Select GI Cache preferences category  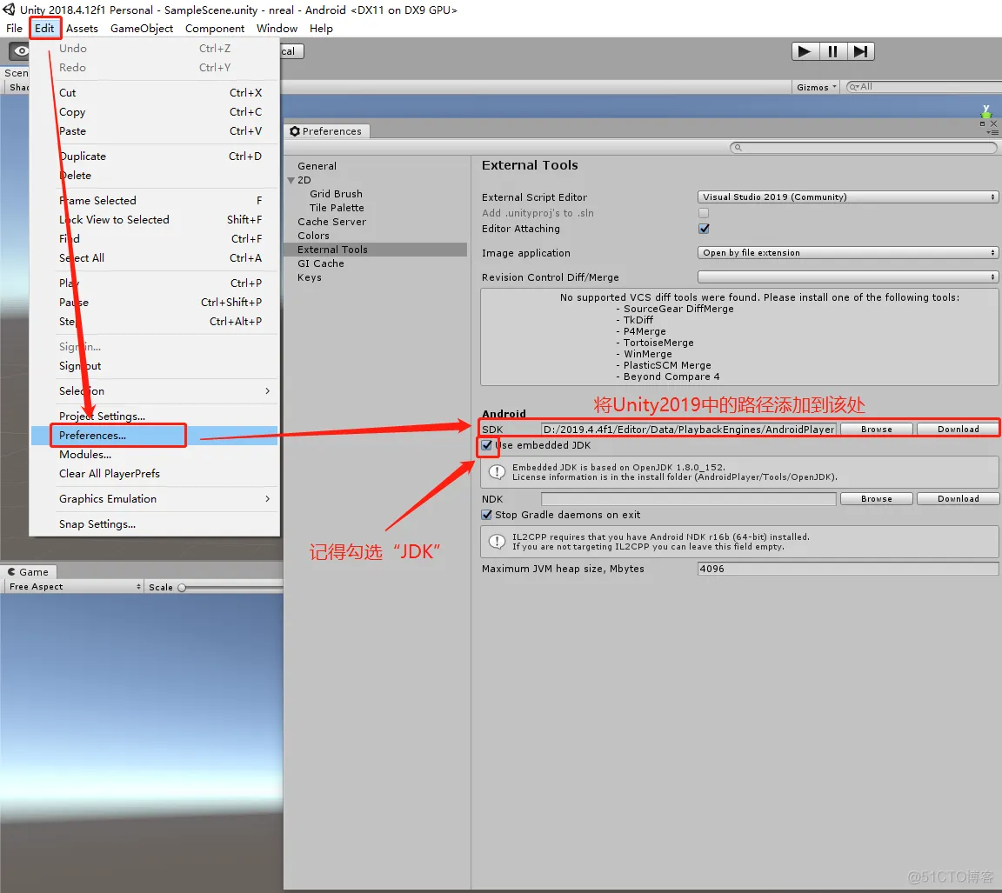click(321, 263)
